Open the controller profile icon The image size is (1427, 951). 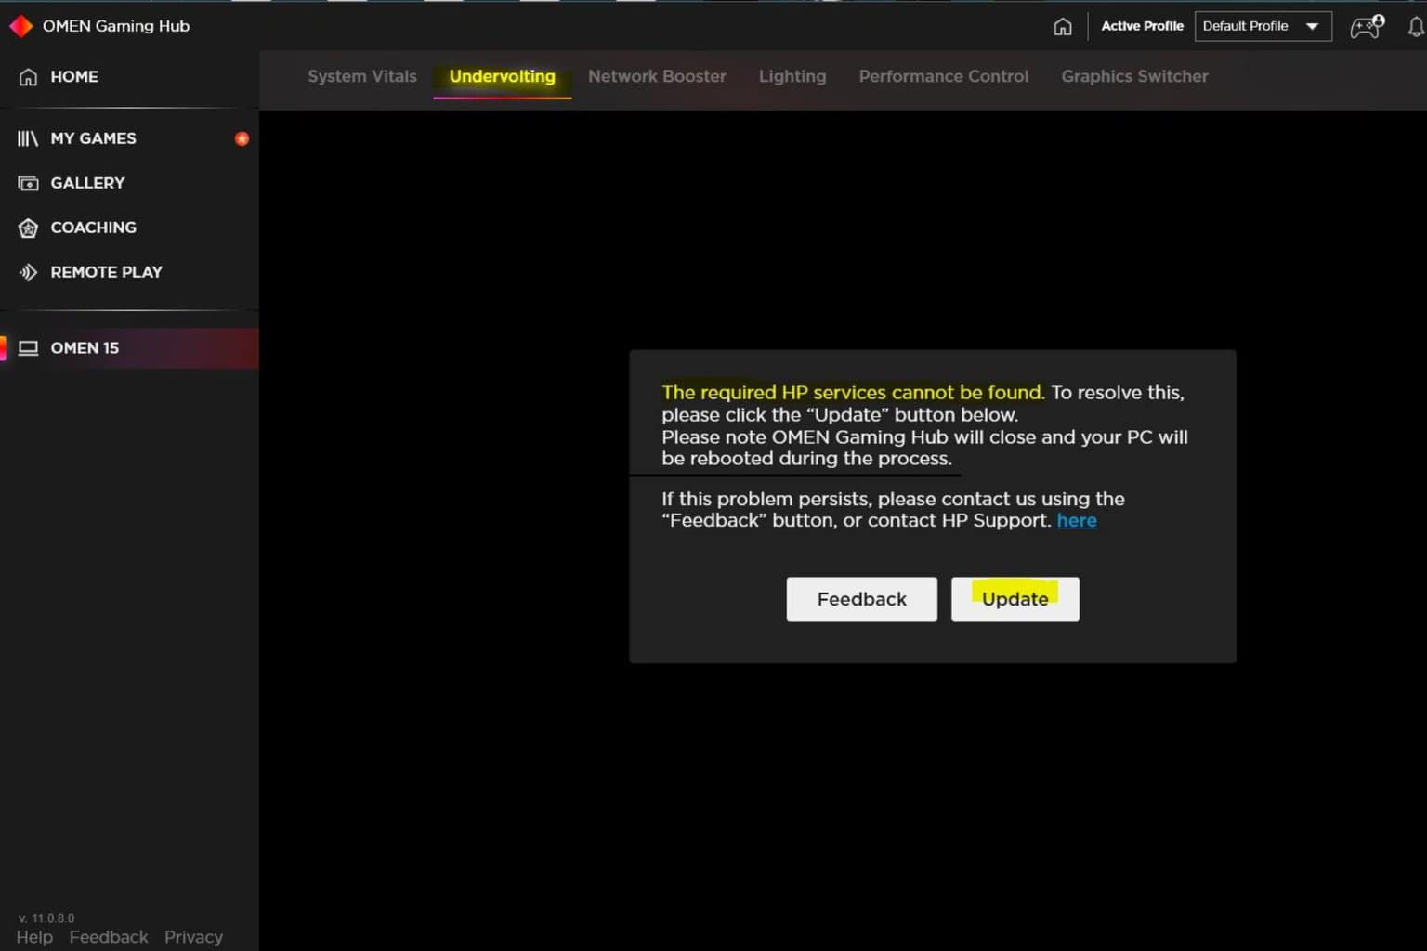click(x=1367, y=26)
